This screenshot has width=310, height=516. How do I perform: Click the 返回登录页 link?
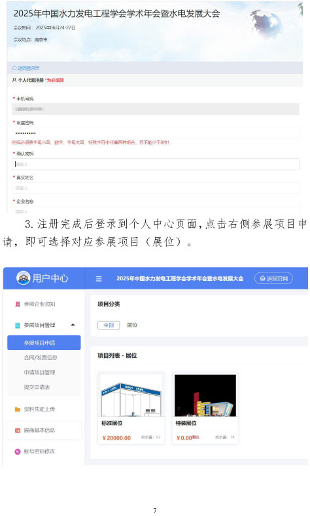pos(26,68)
